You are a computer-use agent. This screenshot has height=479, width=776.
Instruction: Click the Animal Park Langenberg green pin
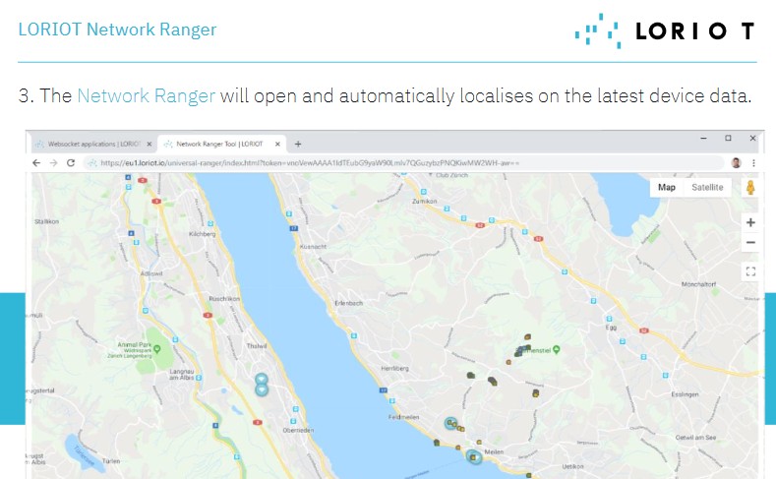(x=157, y=348)
